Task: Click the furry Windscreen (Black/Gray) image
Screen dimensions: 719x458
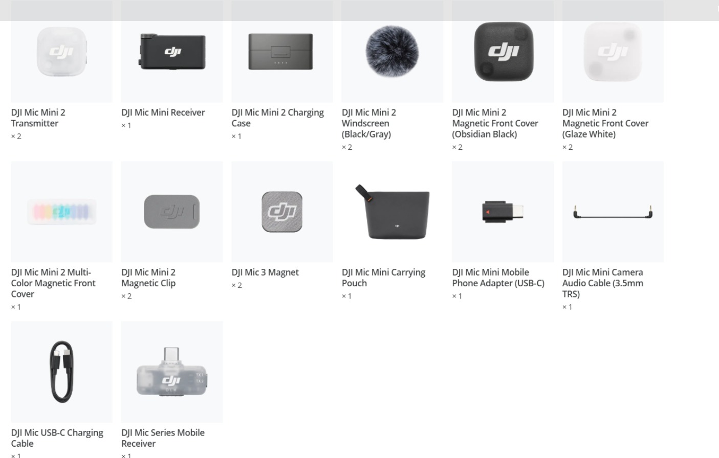Action: [393, 52]
